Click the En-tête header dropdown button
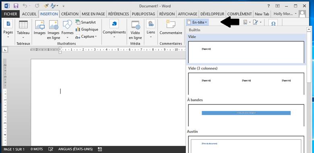314x153 pixels. [x=197, y=22]
